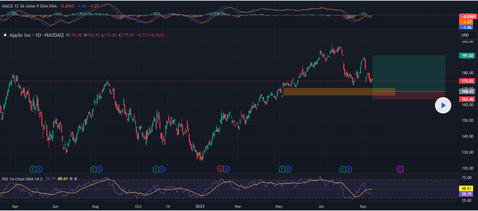Open the purple upcoming earnings E marker
The height and width of the screenshot is (211, 478).
pos(400,169)
